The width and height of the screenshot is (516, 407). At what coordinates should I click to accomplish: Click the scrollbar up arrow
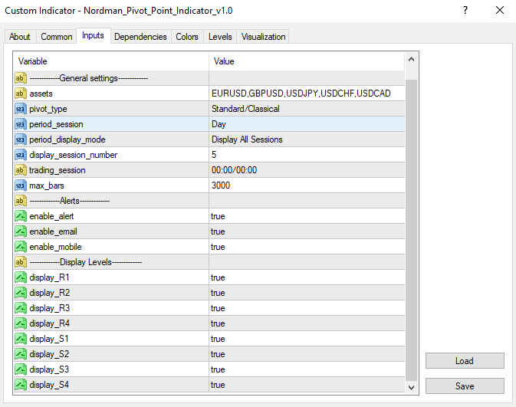(412, 60)
